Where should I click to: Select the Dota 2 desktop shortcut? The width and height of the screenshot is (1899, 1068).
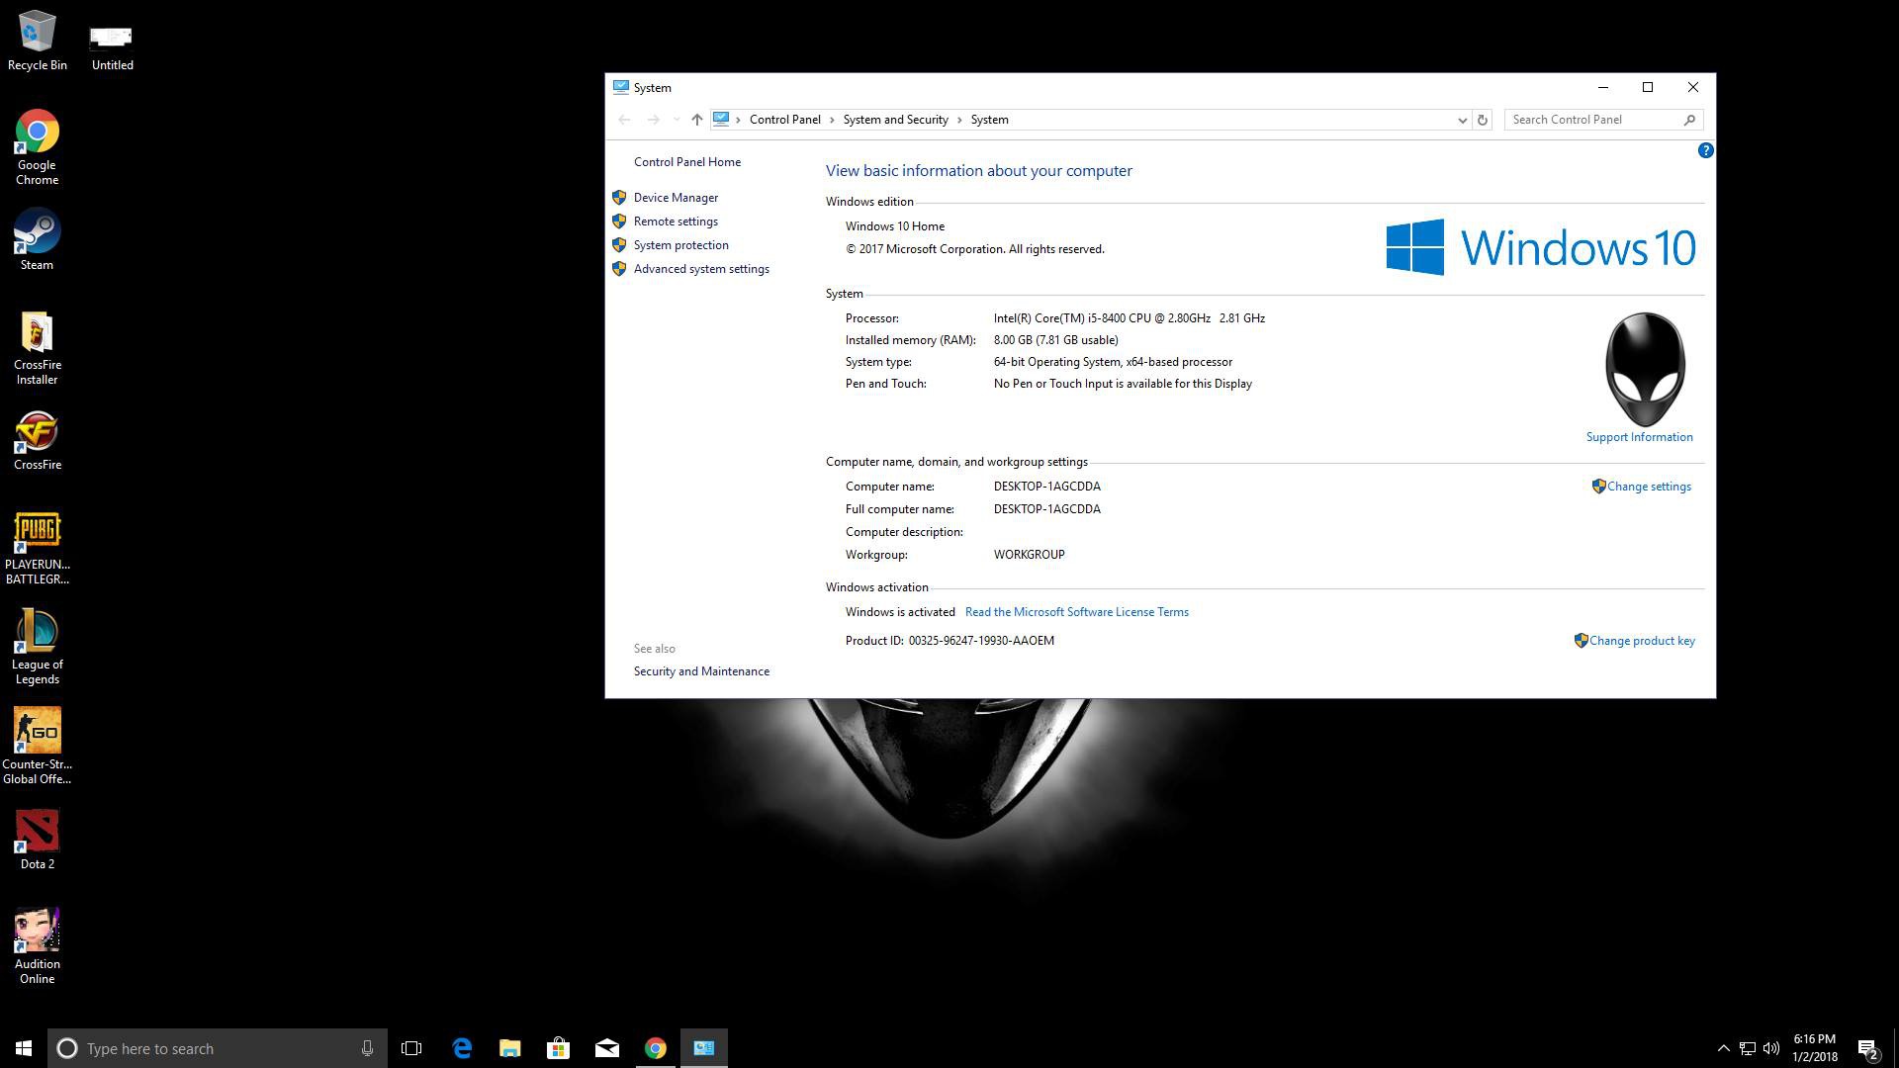coord(37,841)
